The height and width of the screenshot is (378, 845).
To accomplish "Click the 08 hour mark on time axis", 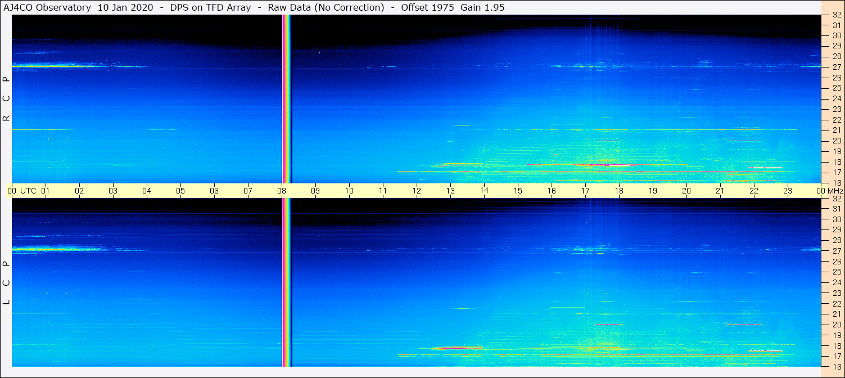I will [x=282, y=191].
